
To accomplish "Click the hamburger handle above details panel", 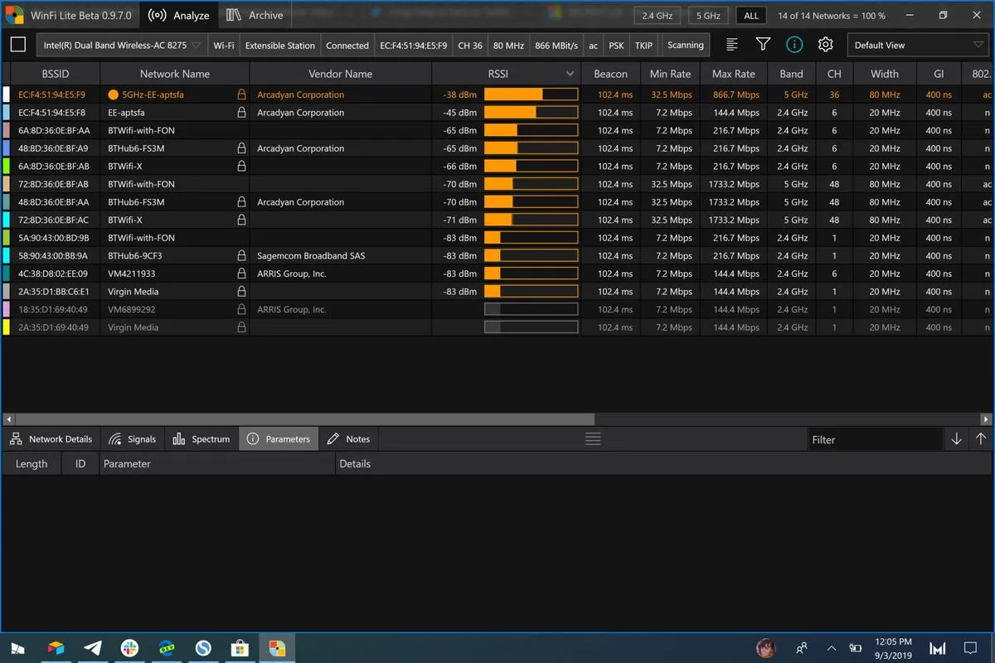I will (x=593, y=439).
